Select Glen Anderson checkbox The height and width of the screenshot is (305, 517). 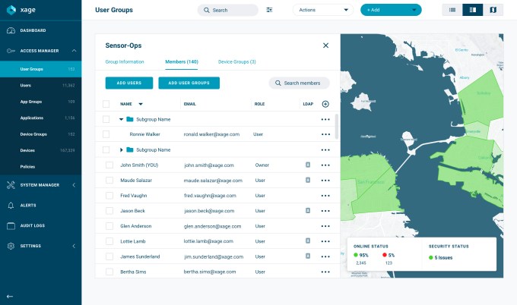[x=109, y=226]
